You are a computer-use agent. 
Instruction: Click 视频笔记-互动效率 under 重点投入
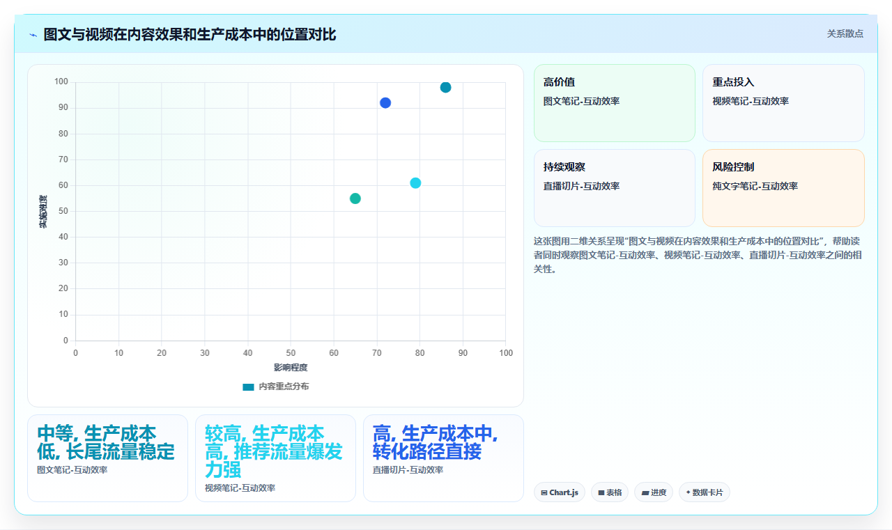tap(751, 102)
